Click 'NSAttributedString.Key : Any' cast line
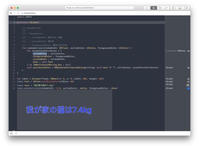Viewport: 199px width, 148px height. pyautogui.click(x=49, y=65)
